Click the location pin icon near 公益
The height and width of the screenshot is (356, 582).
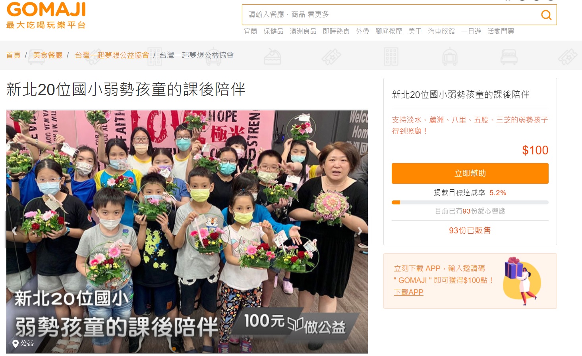pyautogui.click(x=16, y=344)
